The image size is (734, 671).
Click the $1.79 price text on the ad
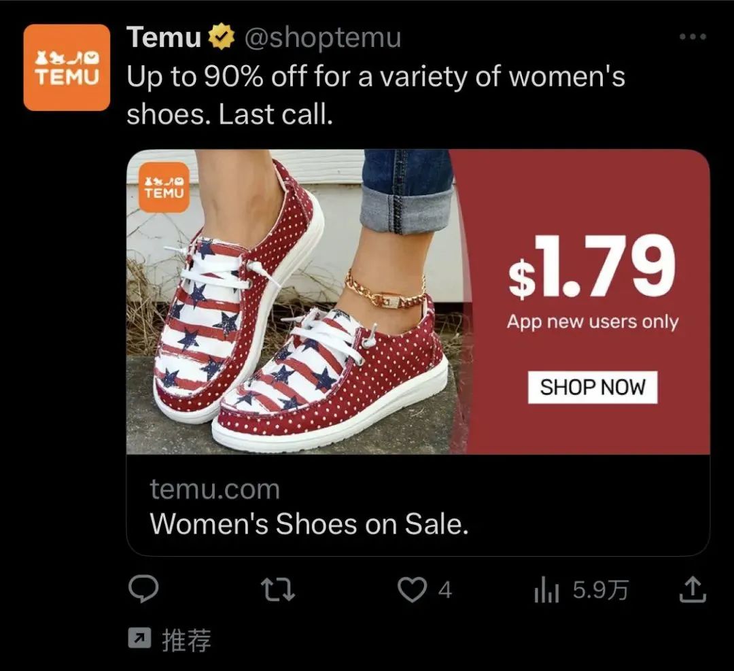[592, 267]
